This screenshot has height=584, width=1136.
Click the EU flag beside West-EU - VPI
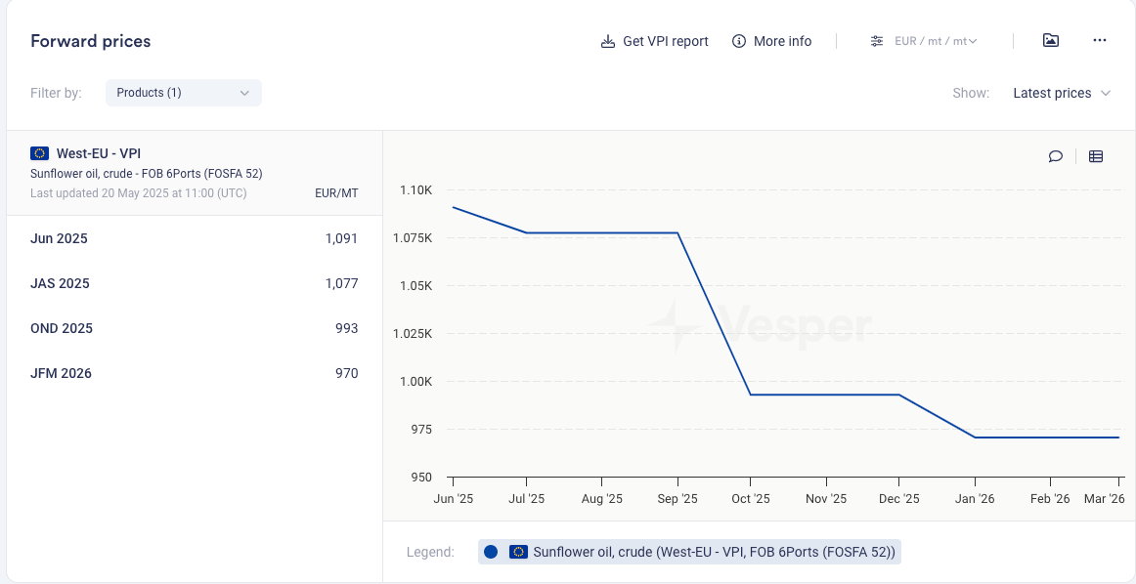coord(40,153)
